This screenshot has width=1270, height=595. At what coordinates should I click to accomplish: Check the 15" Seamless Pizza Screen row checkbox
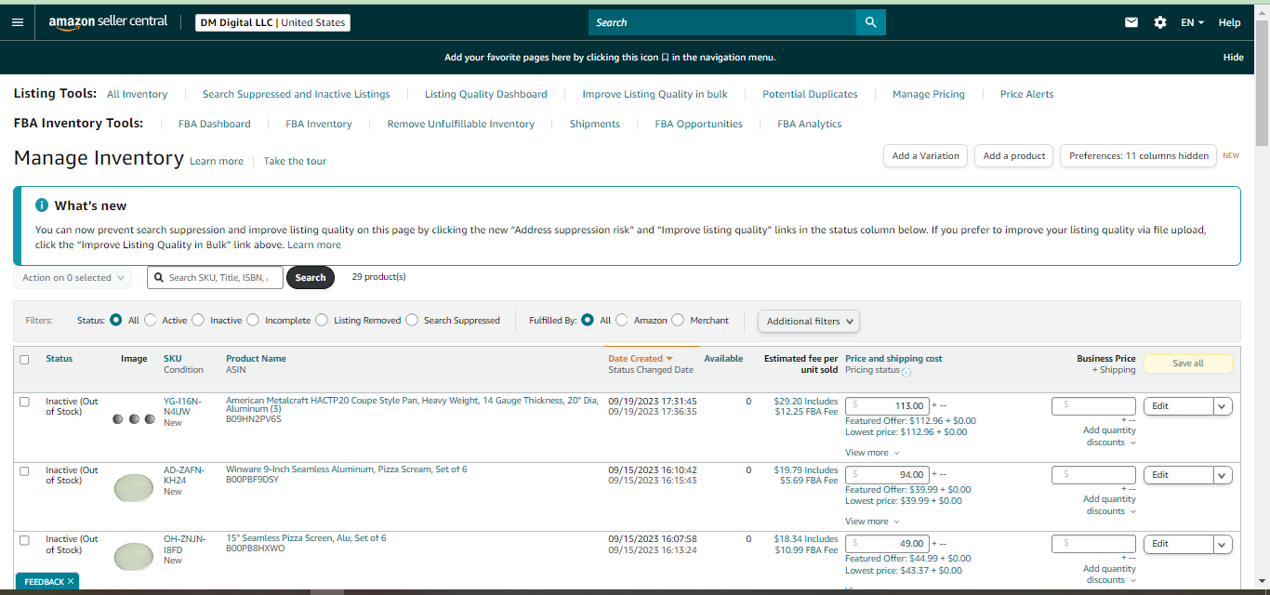tap(24, 539)
